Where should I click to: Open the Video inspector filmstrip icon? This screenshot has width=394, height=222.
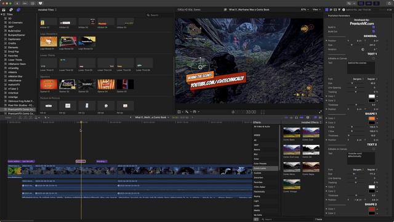[335, 10]
